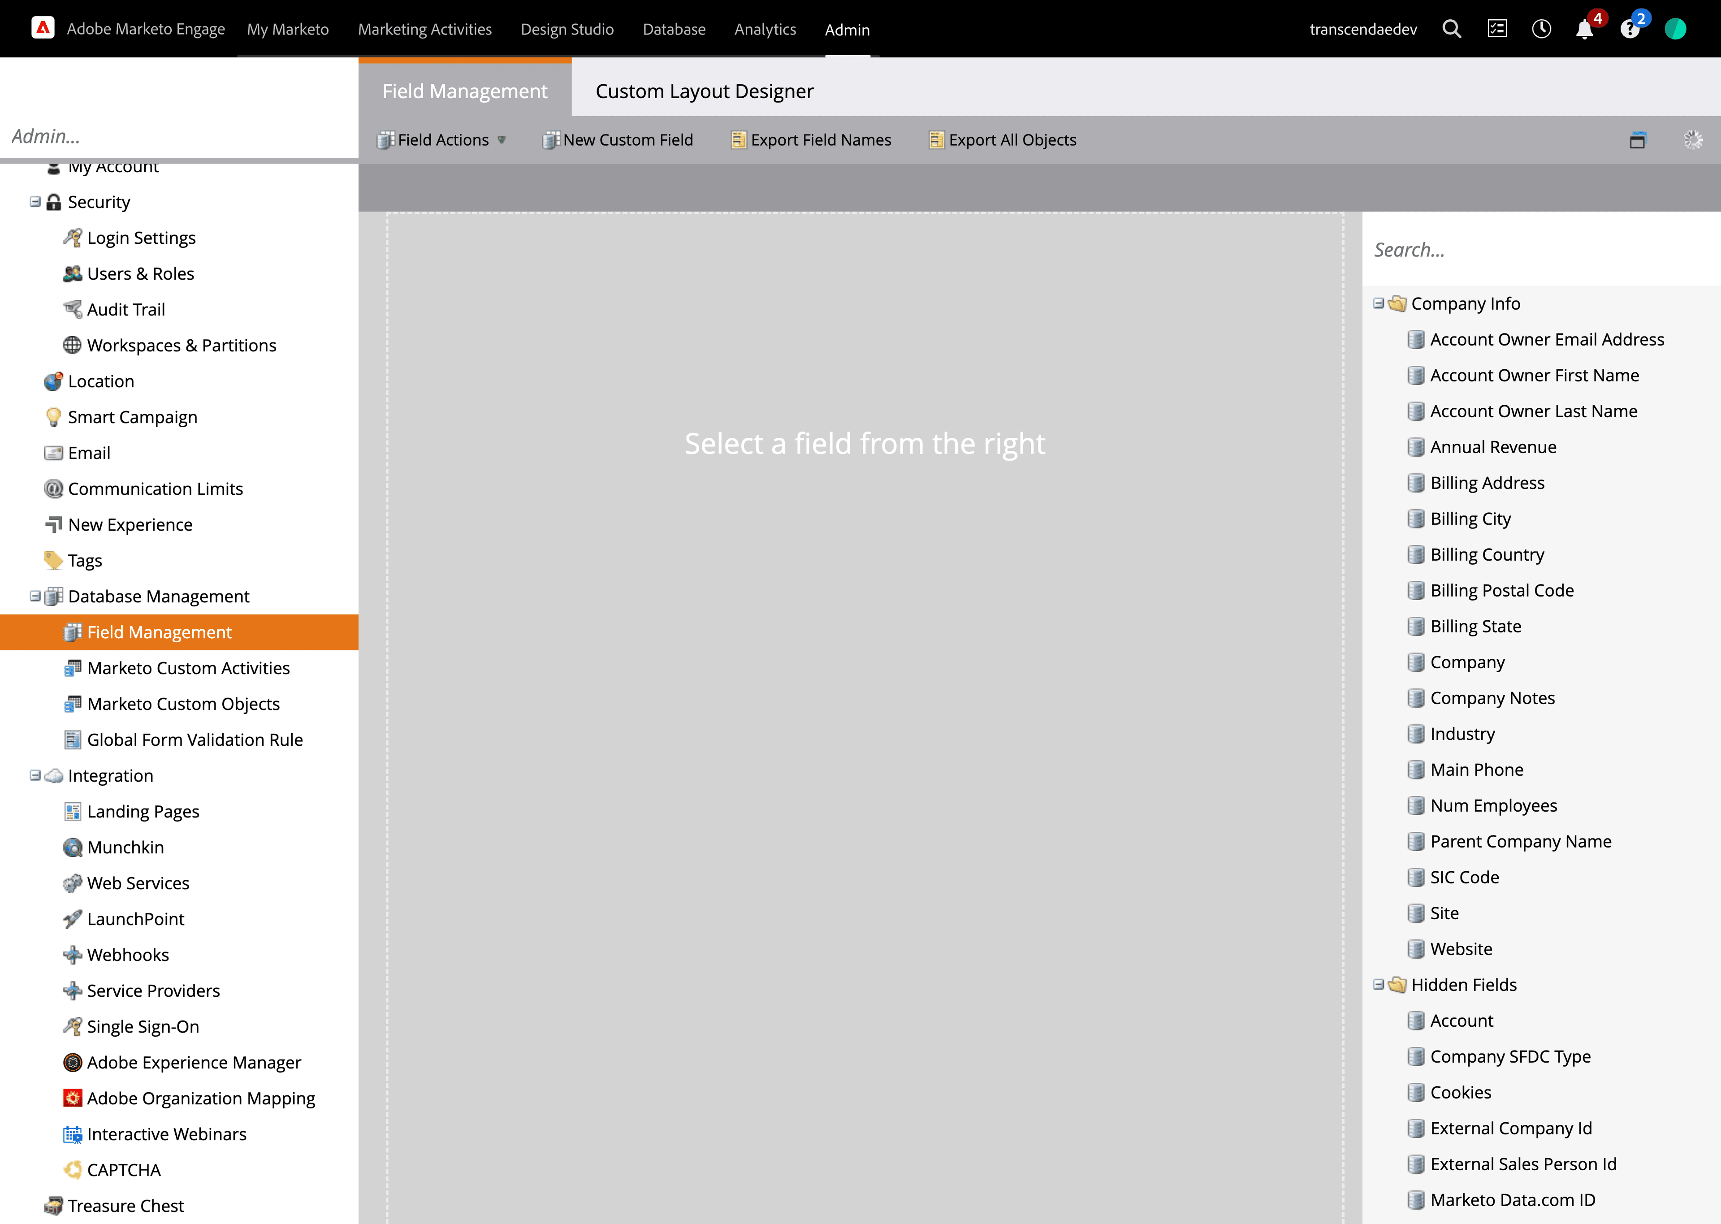Screen dimensions: 1721x1224
Task: Click Export Field Names button
Action: (x=811, y=140)
